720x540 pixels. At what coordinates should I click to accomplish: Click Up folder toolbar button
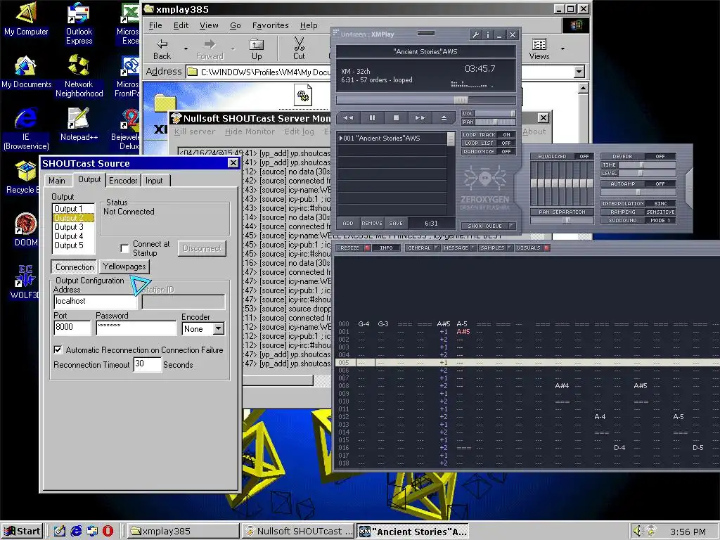pyautogui.click(x=257, y=49)
